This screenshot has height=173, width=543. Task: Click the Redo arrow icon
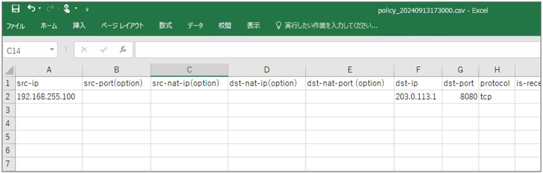[x=49, y=8]
